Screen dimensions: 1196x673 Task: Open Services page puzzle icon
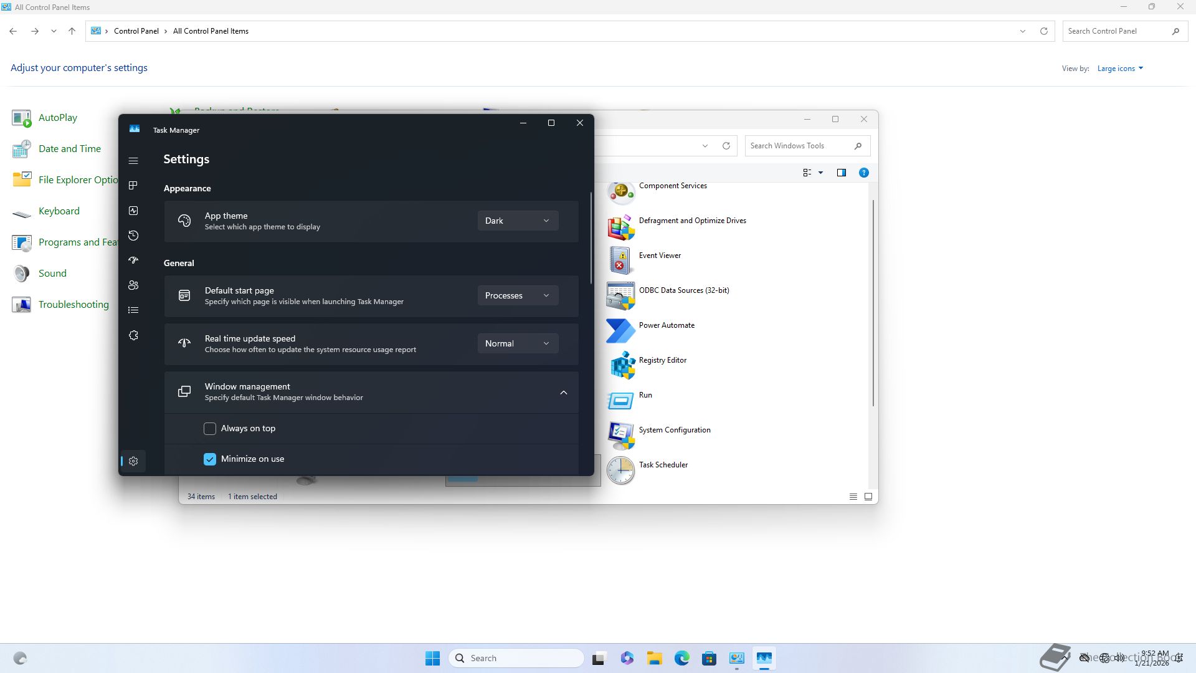[133, 335]
